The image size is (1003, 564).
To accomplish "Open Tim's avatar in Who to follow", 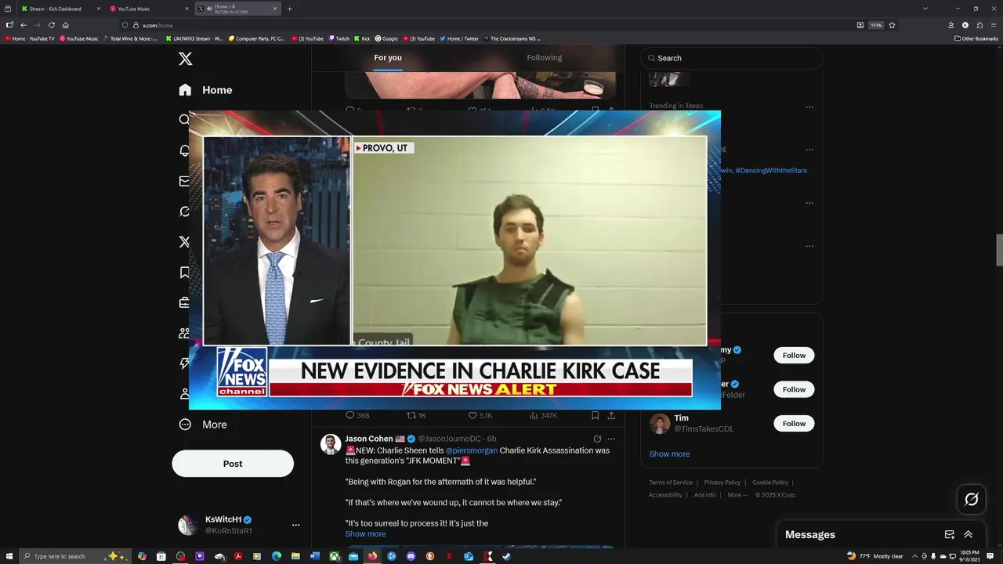I will pyautogui.click(x=660, y=424).
